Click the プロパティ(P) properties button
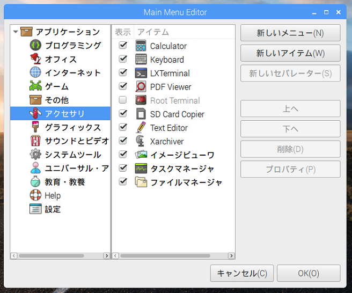The width and height of the screenshot is (352, 293). [290, 169]
